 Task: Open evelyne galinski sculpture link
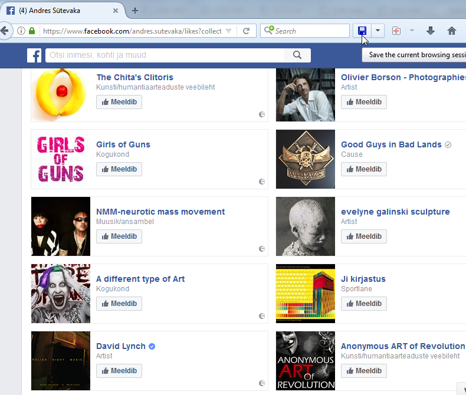[396, 212]
